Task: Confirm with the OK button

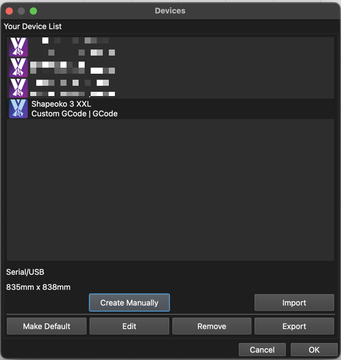Action: tap(314, 350)
